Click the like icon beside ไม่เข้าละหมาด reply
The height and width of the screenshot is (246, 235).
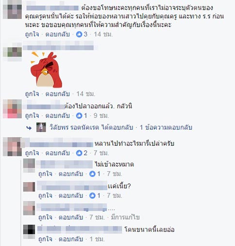[x=92, y=174]
